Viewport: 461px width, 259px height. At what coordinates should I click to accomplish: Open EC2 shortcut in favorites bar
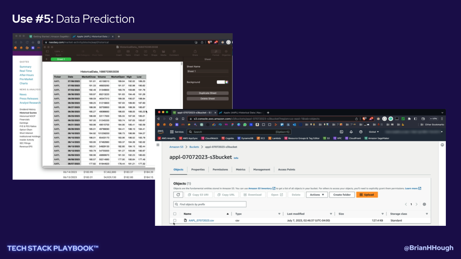261,138
